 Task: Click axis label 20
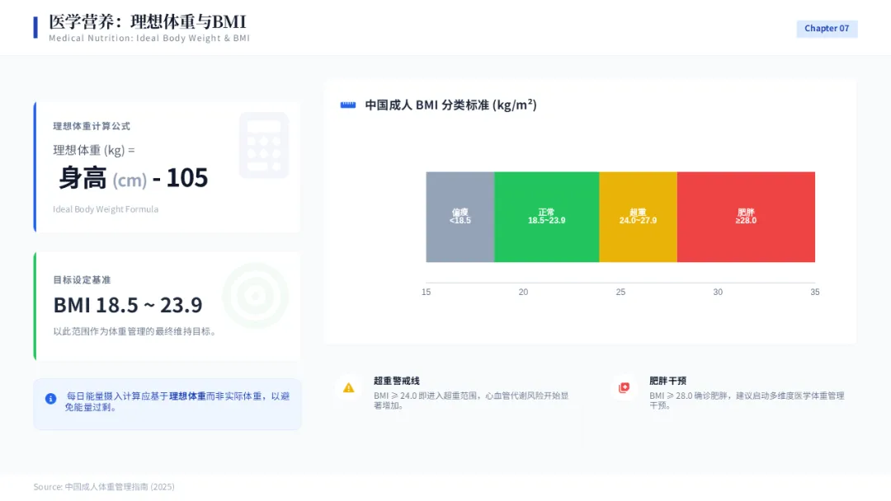(x=523, y=293)
